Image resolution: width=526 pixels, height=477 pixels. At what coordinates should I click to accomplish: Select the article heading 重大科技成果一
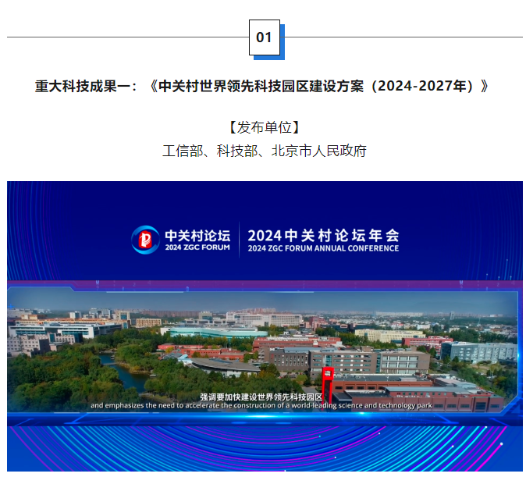tap(86, 86)
